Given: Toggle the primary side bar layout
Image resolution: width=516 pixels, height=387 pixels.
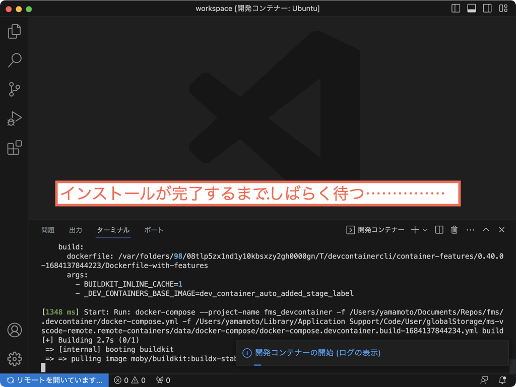Looking at the screenshot, I should [456, 9].
